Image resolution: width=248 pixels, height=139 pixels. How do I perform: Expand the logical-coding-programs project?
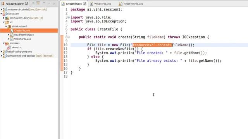click(1, 51)
